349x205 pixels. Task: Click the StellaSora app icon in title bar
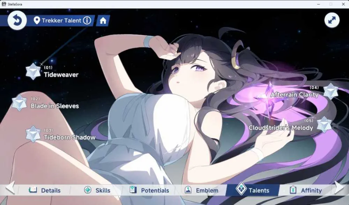[x=3, y=4]
